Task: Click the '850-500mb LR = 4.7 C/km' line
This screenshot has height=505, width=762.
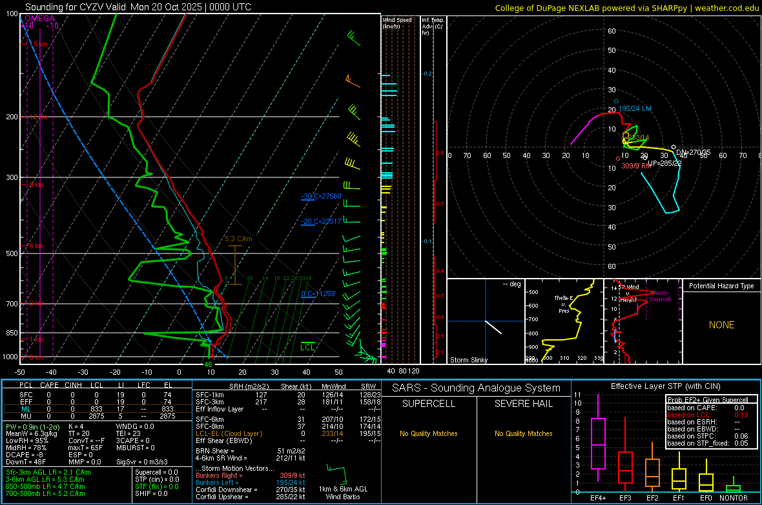Action: [x=45, y=486]
